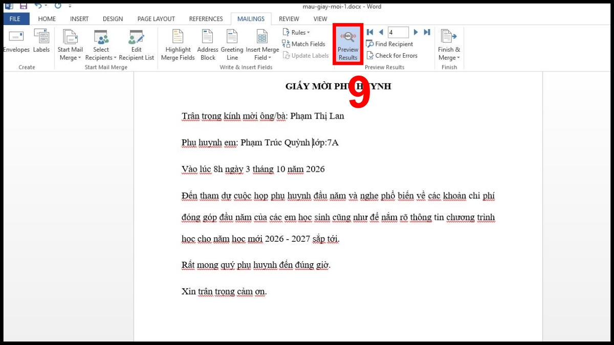Open the Finish & Merge dropdown

[x=449, y=45]
